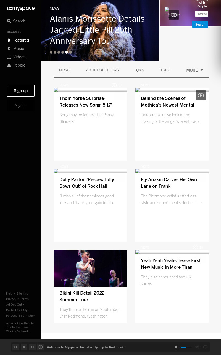This screenshot has width=221, height=355.
Task: Click the play button in player
Action: (x=24, y=347)
